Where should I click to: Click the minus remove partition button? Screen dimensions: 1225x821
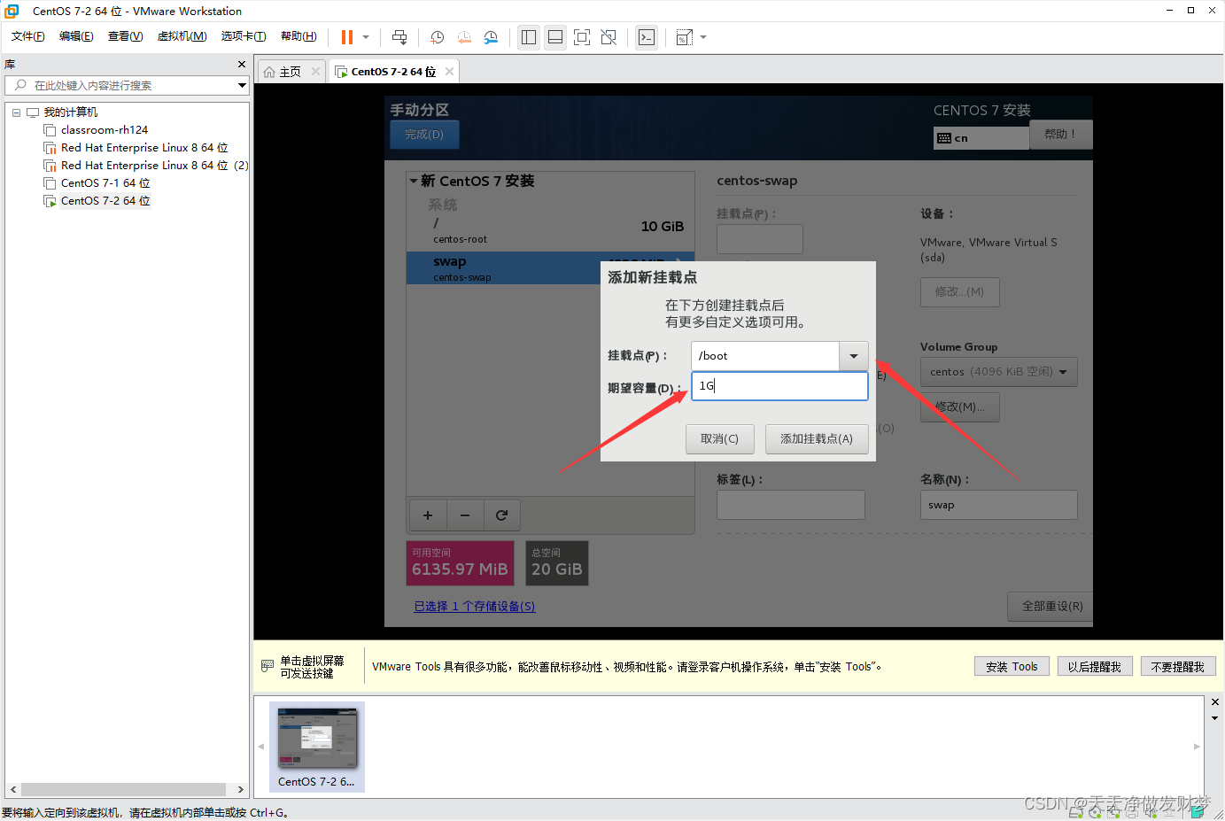tap(465, 515)
